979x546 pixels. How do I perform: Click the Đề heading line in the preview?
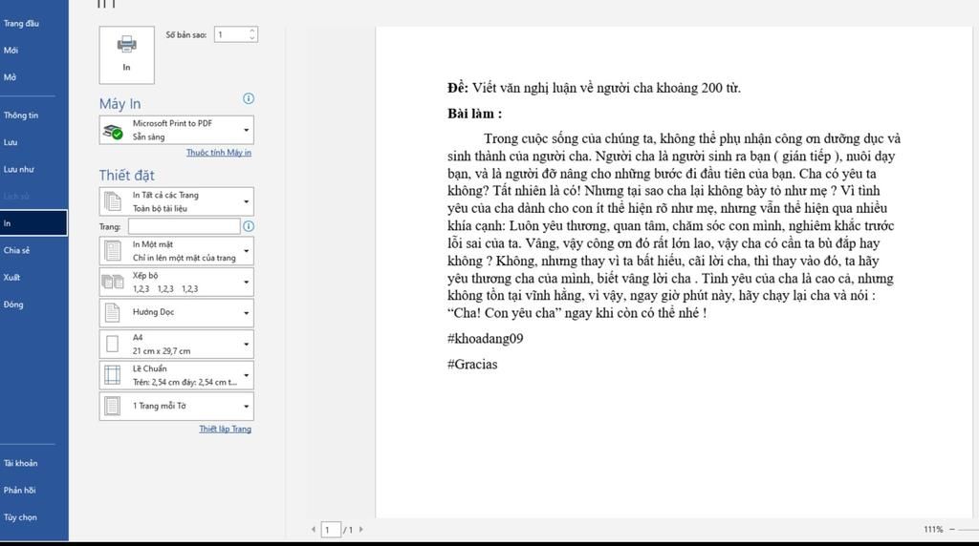pos(594,88)
